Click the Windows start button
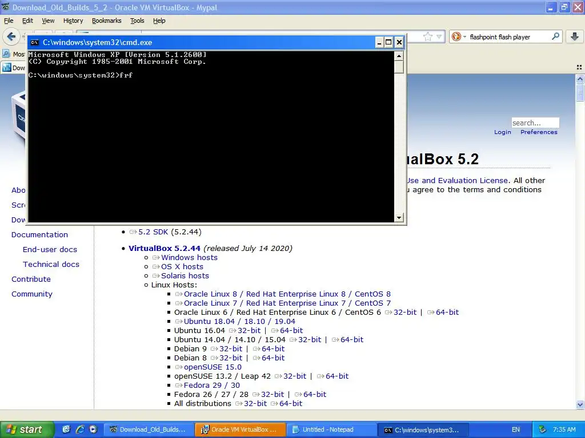 [26, 429]
